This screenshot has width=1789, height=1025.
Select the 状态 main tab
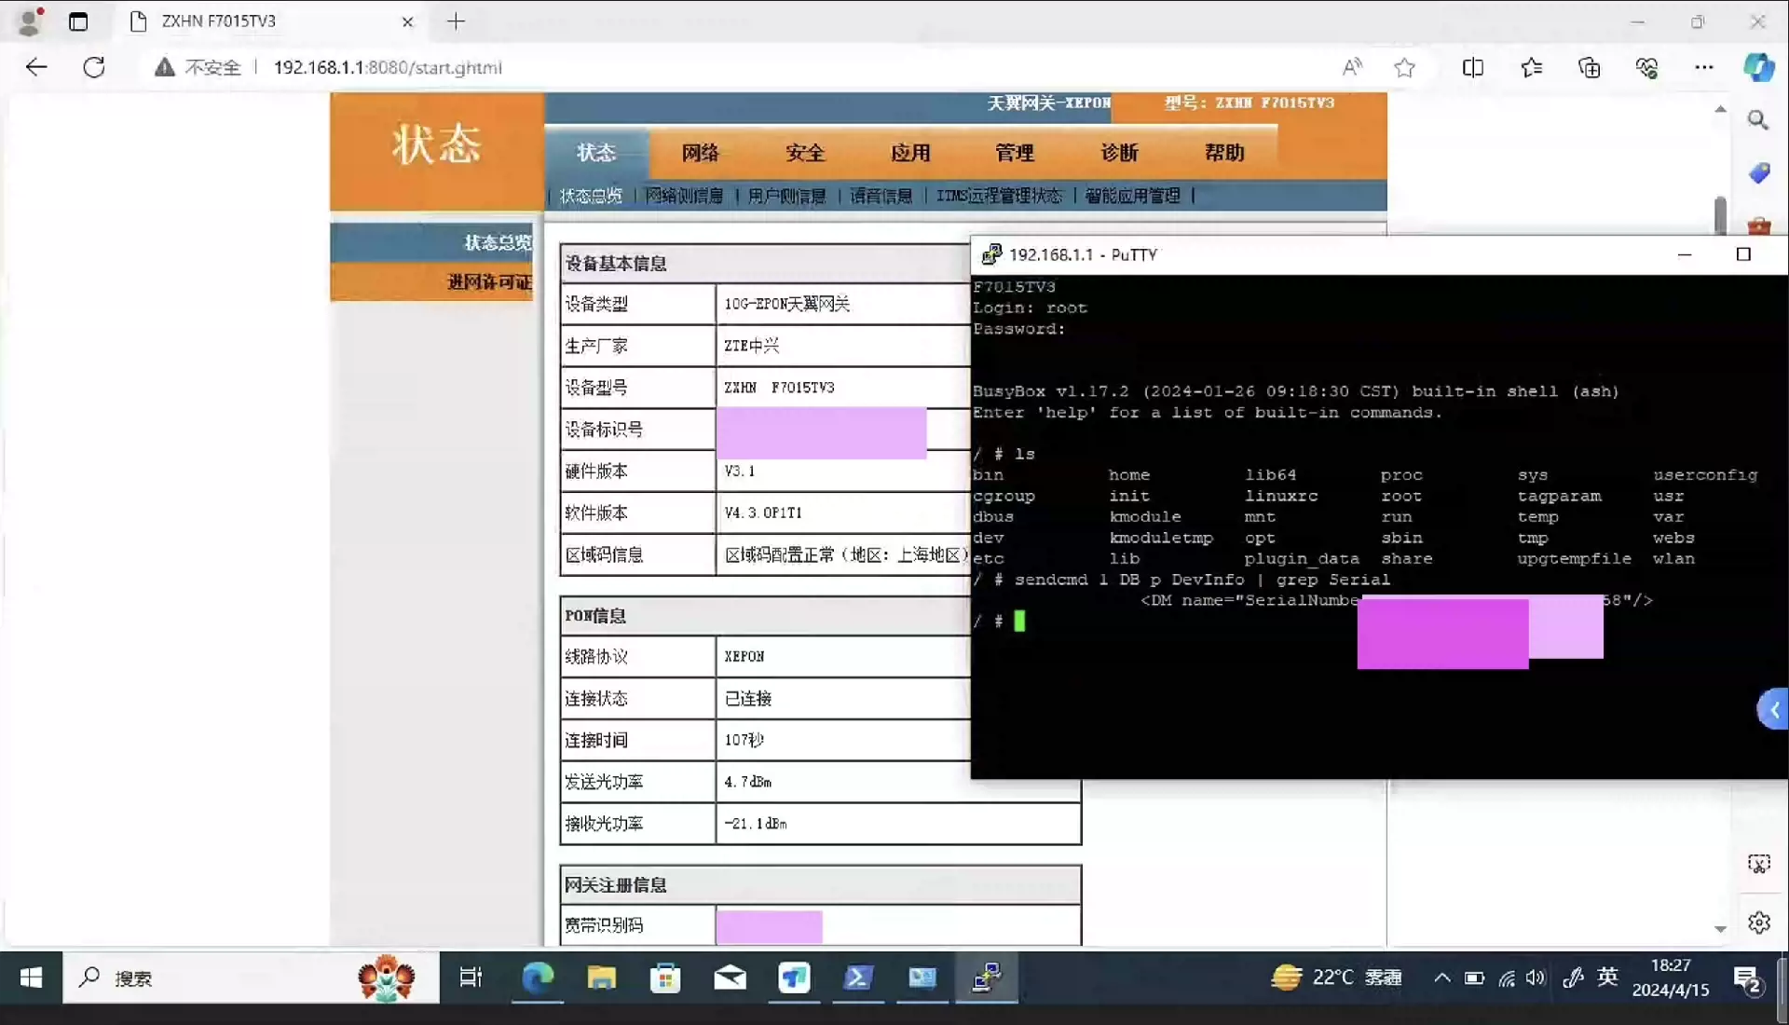[x=596, y=153]
